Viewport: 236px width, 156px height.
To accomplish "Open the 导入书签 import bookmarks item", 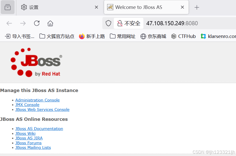I will coord(20,36).
